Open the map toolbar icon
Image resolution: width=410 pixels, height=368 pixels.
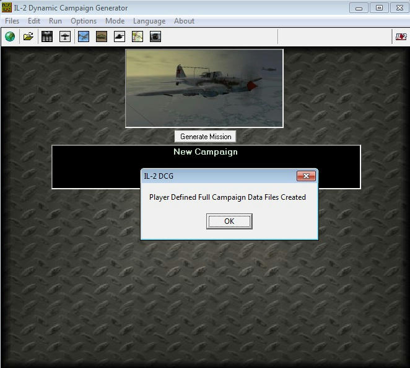(x=137, y=36)
